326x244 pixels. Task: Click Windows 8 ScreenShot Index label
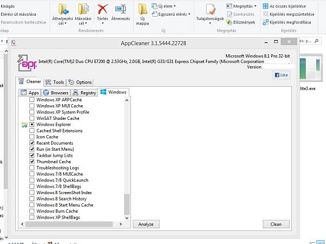64,192
